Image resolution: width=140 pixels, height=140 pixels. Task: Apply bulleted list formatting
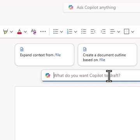click(x=56, y=31)
